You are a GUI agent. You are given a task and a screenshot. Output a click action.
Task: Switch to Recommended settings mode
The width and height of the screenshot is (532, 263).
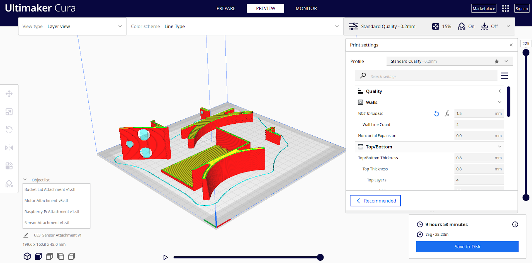pyautogui.click(x=375, y=201)
